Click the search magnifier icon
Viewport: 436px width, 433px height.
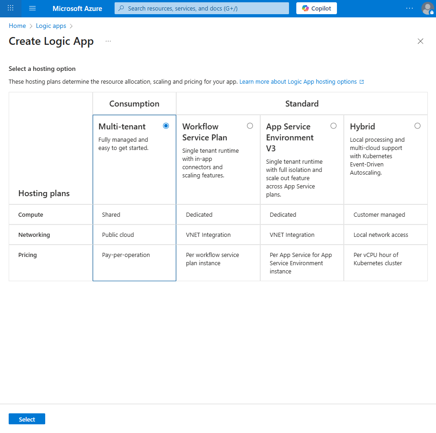(121, 8)
